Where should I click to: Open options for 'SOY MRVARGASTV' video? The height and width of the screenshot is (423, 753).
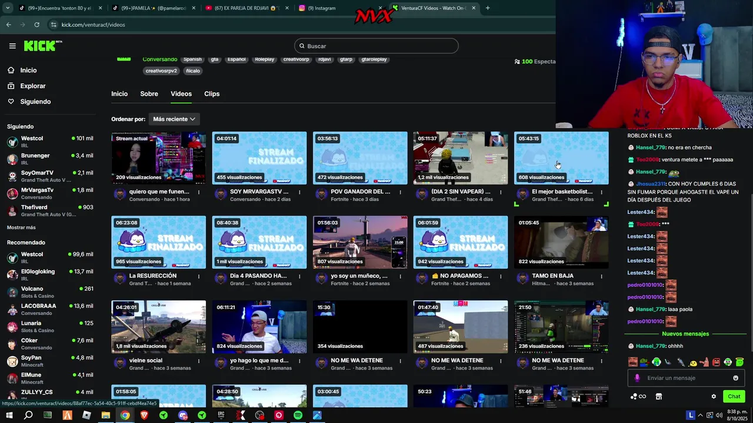click(x=299, y=192)
